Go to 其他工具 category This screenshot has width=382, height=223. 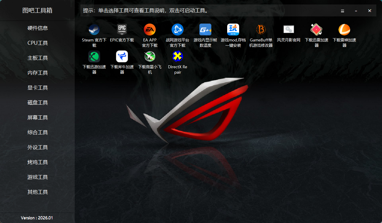[x=38, y=192]
